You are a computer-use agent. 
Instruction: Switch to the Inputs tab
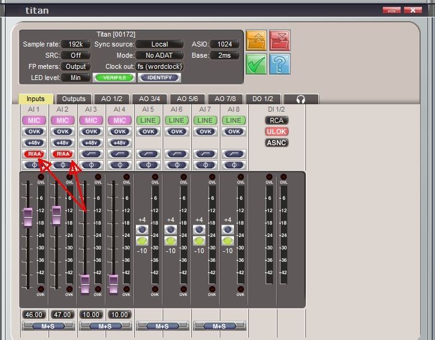(35, 99)
